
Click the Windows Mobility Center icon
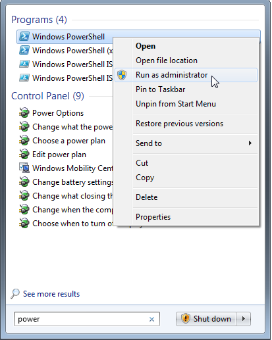pos(24,168)
